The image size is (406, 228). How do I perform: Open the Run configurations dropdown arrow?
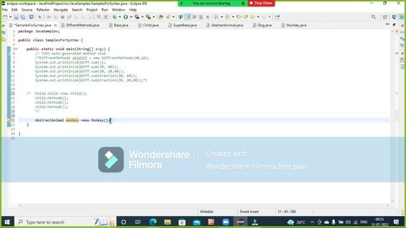click(131, 17)
